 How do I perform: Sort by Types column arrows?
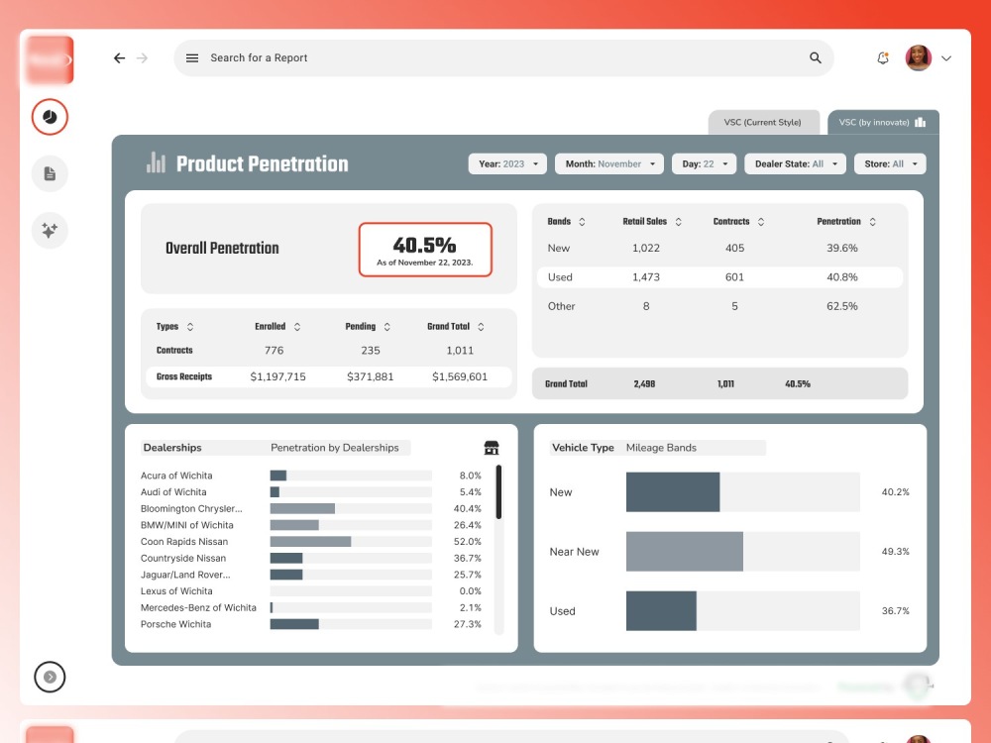click(190, 327)
